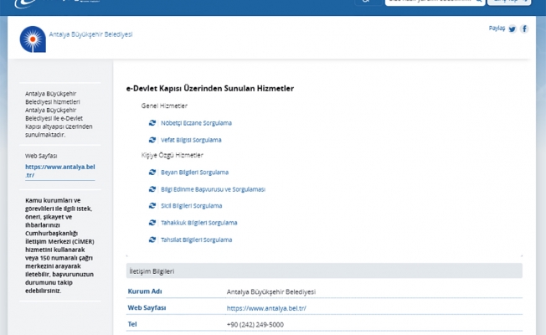Share the page on Facebook
This screenshot has height=335, width=546.
pyautogui.click(x=524, y=29)
